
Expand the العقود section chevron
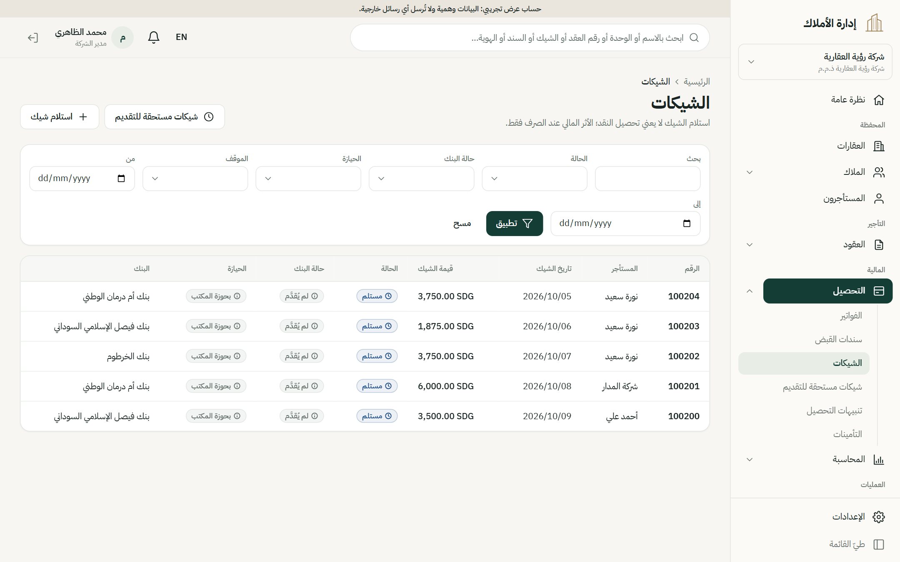click(x=750, y=245)
